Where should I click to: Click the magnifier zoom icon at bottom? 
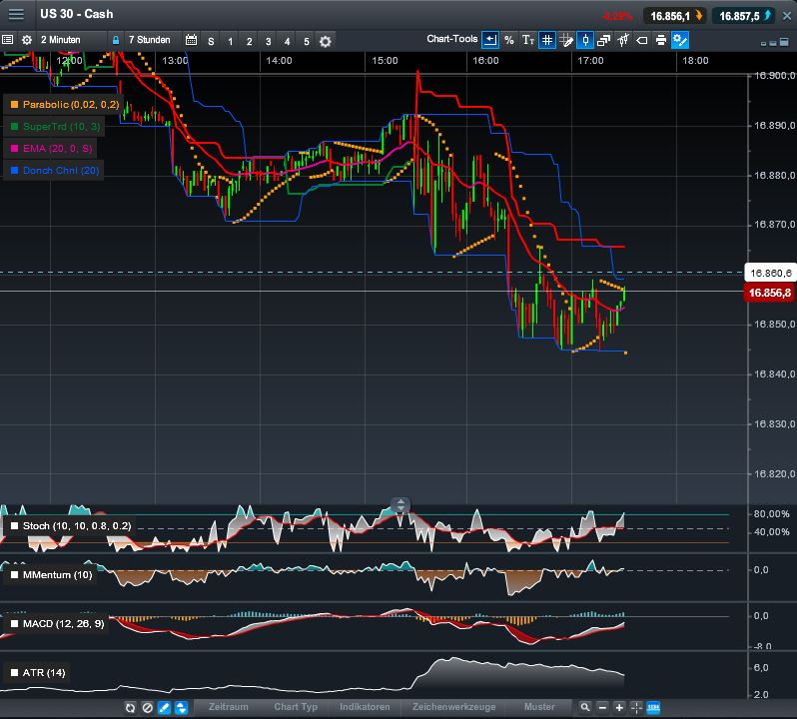585,707
